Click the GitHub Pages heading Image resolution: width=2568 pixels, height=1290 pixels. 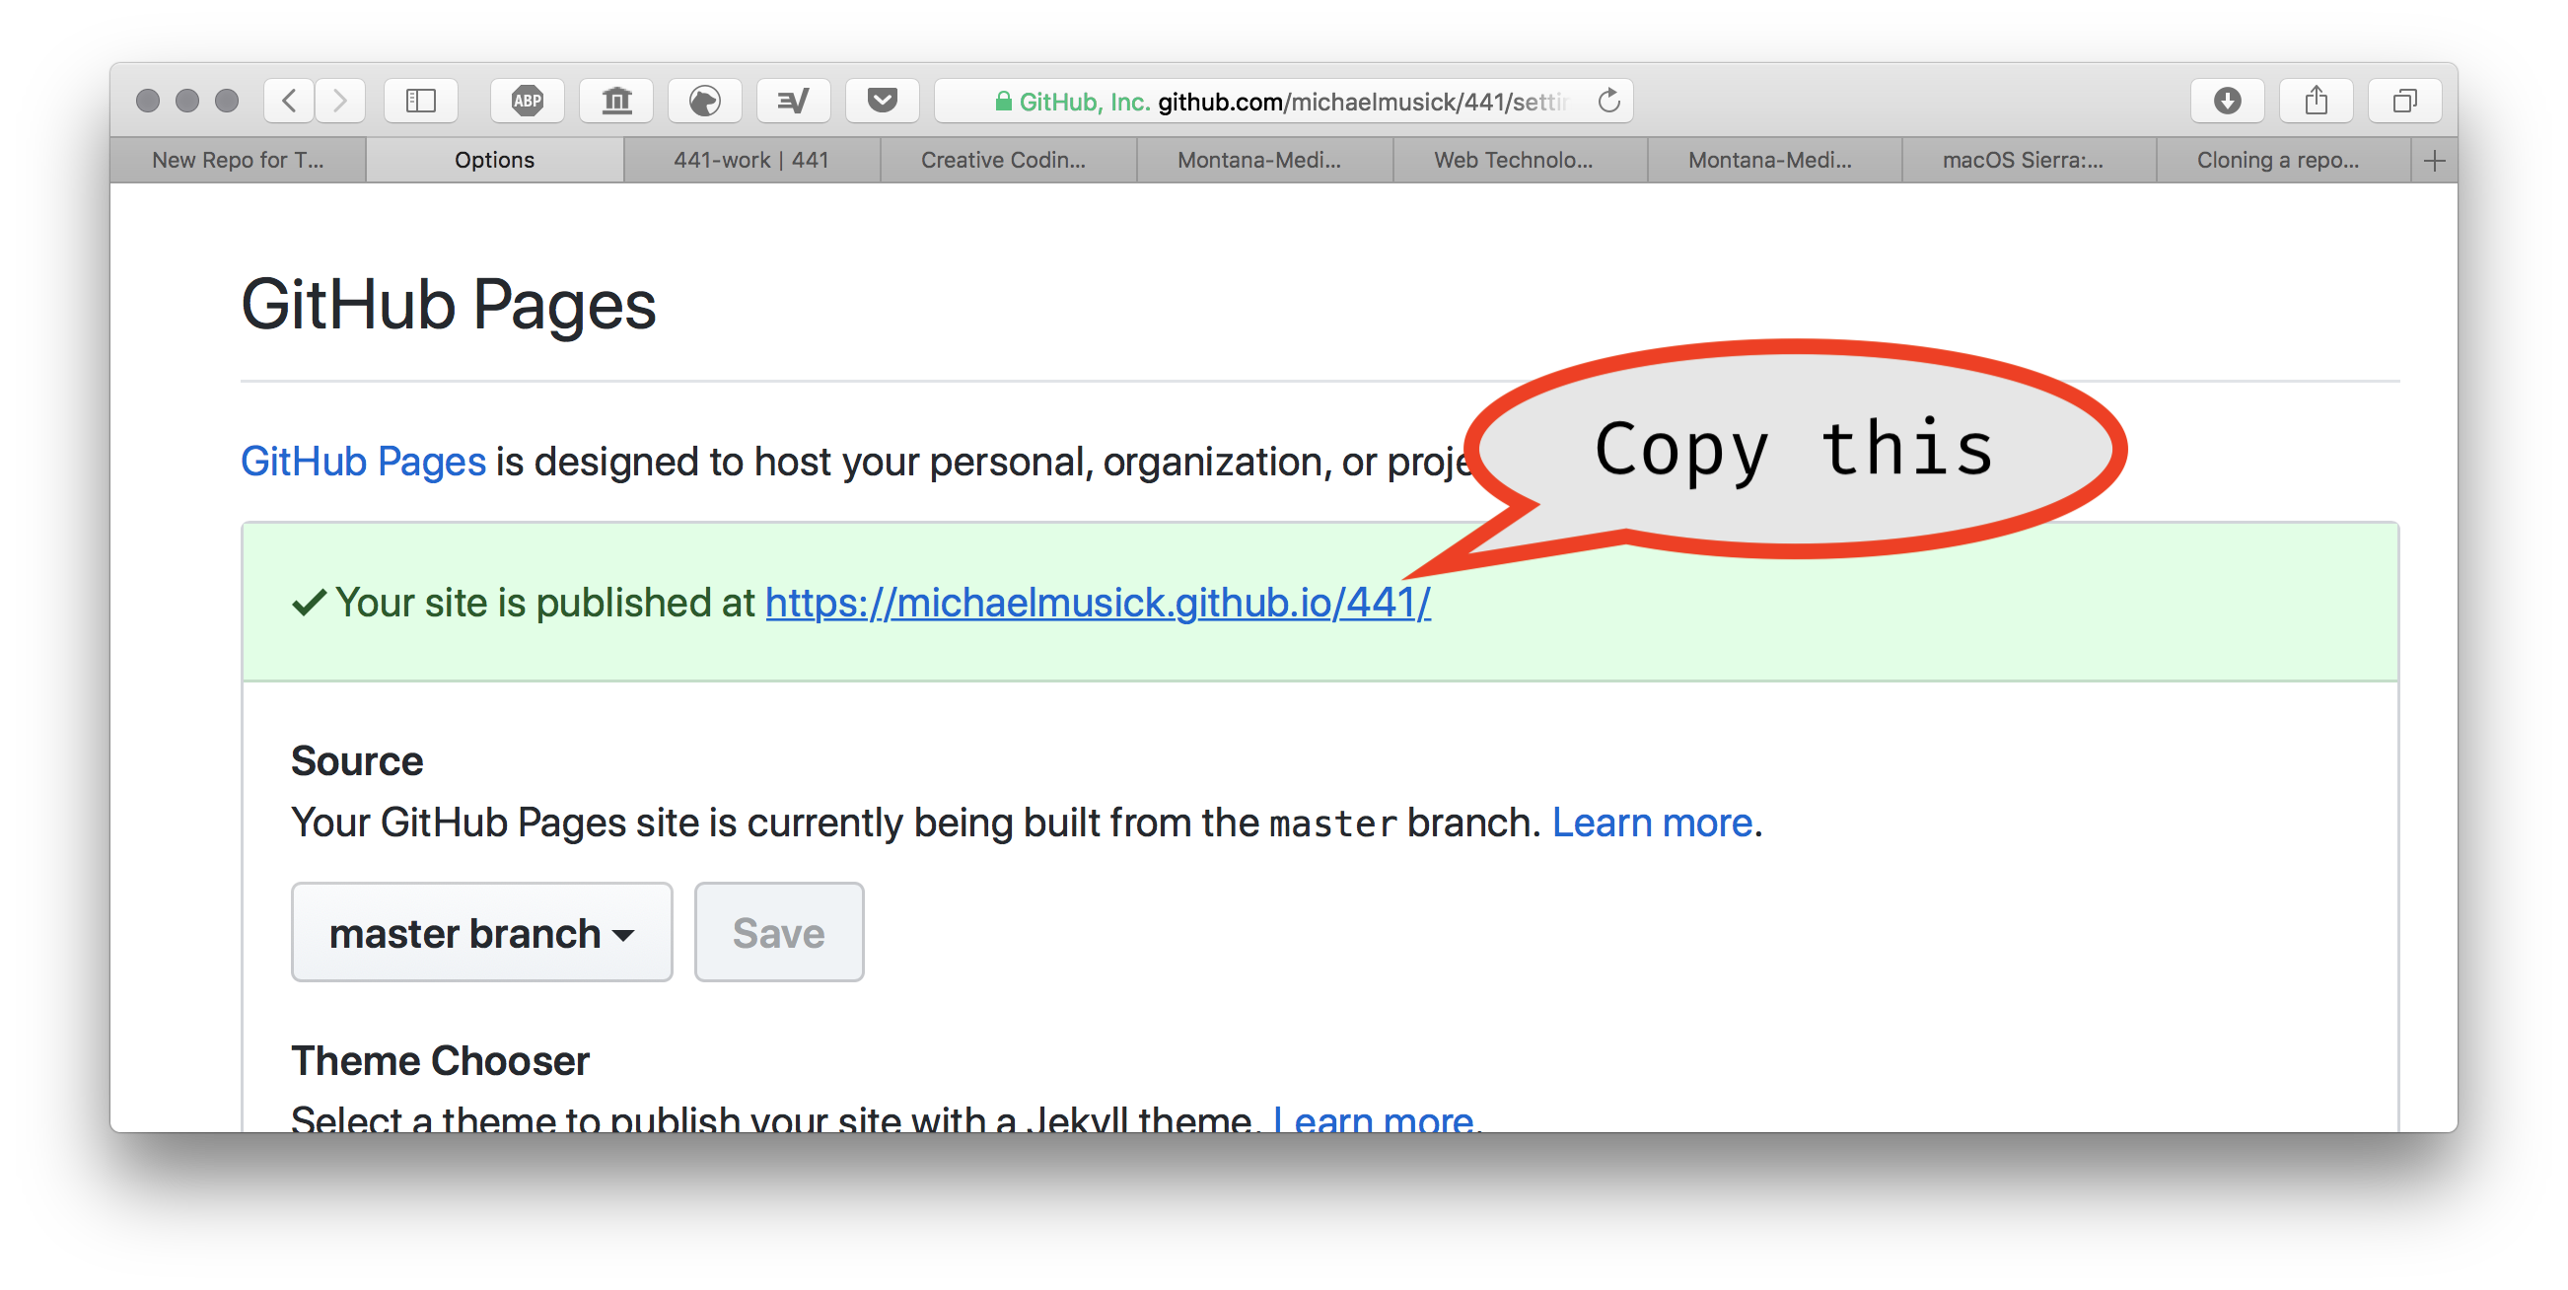pos(449,305)
